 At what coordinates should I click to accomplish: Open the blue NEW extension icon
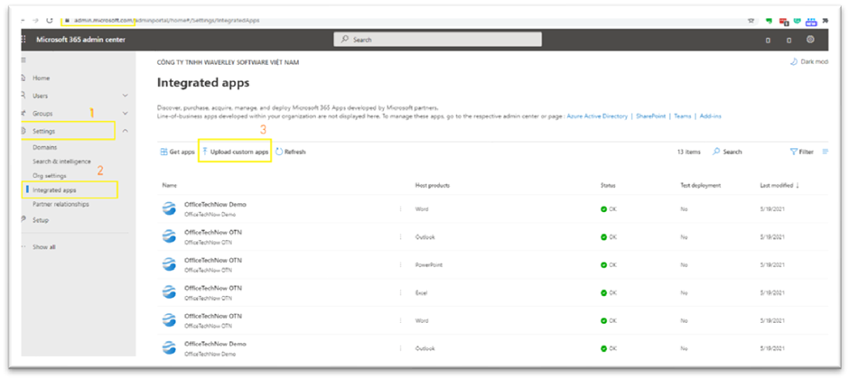click(x=811, y=21)
